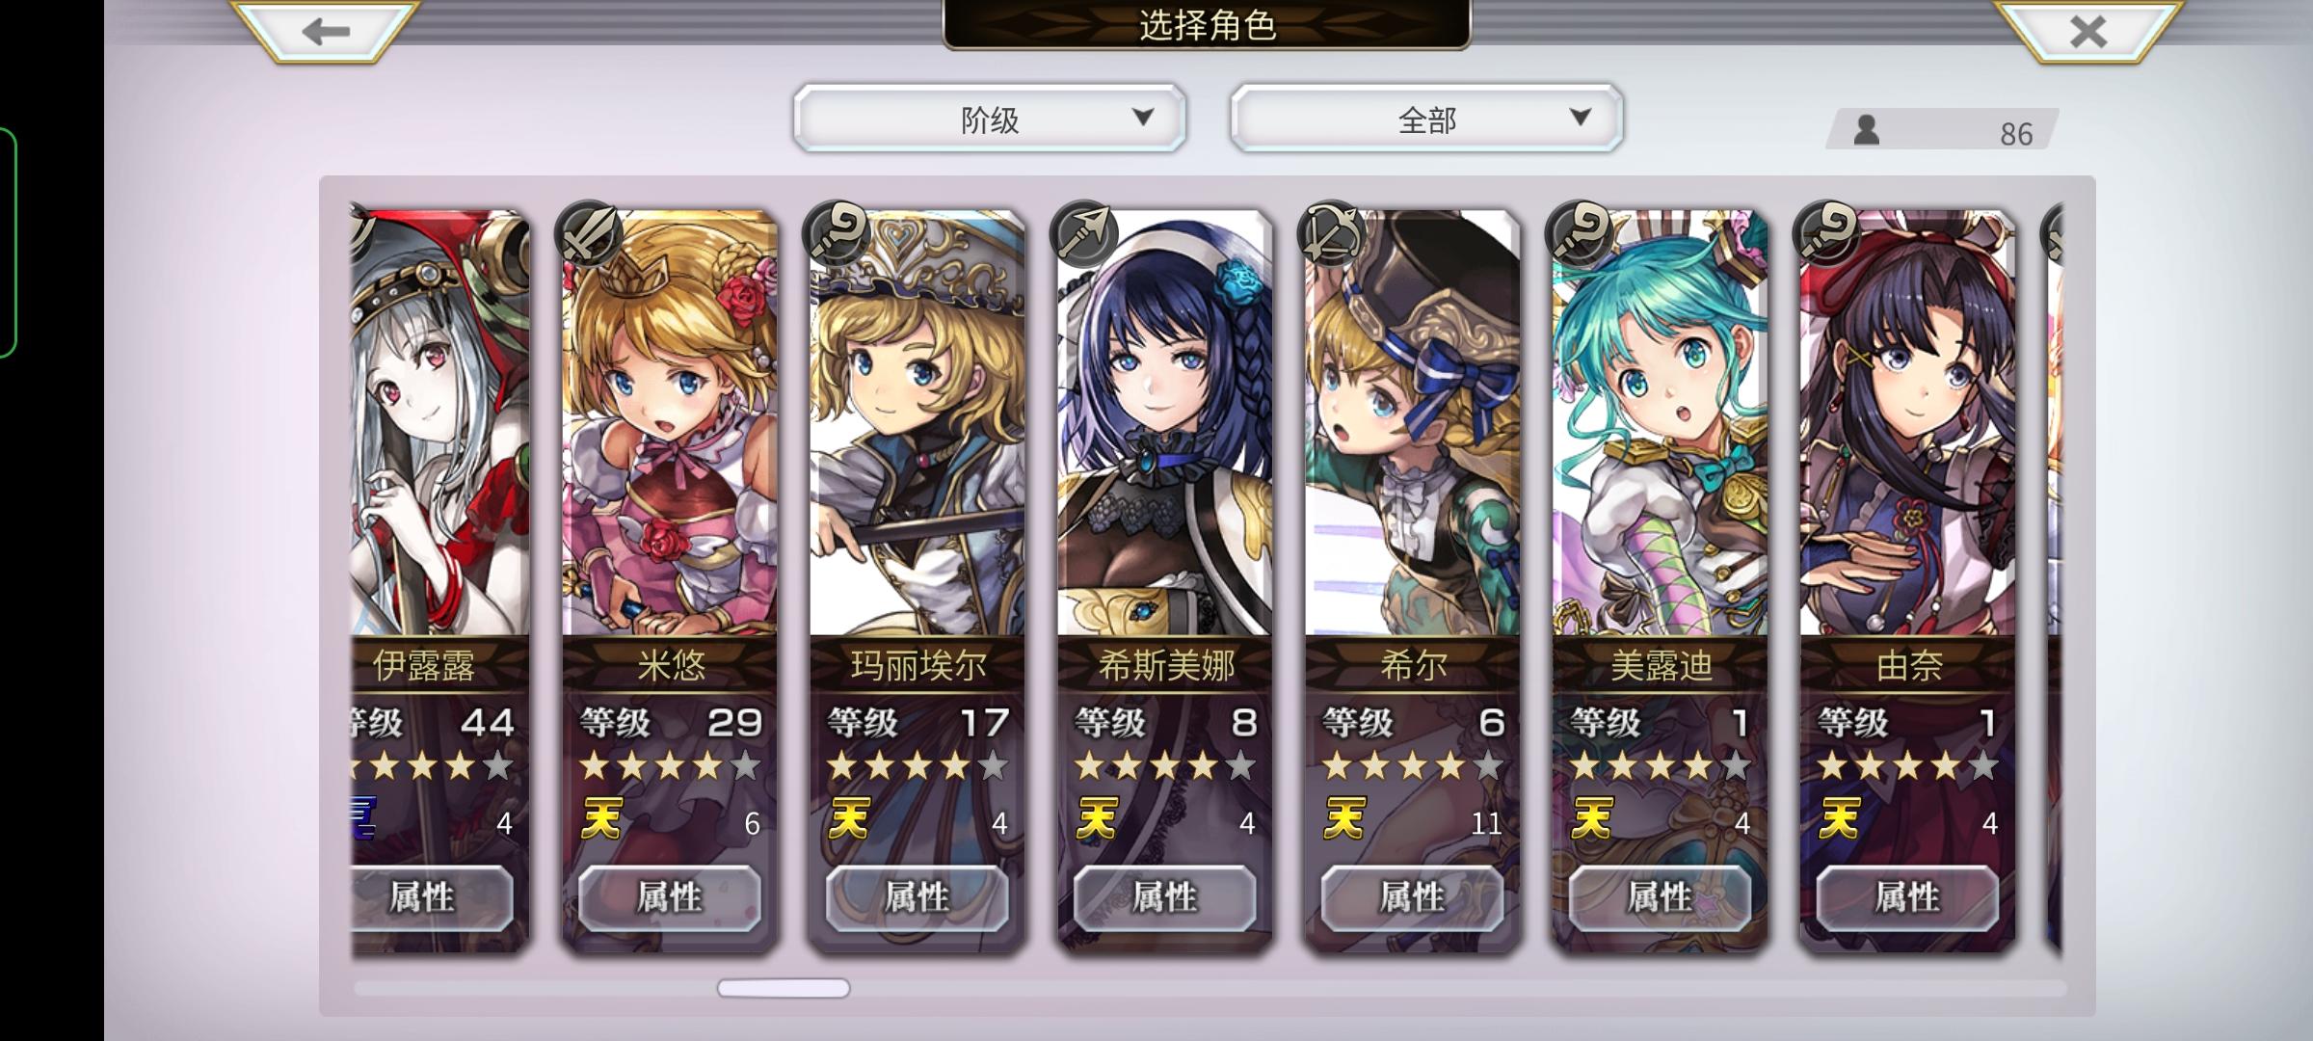Image resolution: width=2313 pixels, height=1041 pixels.
Task: View 属性 for 米悠
Action: 670,898
